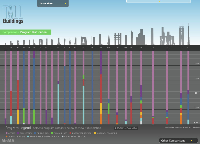Viewport: 200px width, 144px height.
Task: Click building number label 11
Action: tap(92, 48)
